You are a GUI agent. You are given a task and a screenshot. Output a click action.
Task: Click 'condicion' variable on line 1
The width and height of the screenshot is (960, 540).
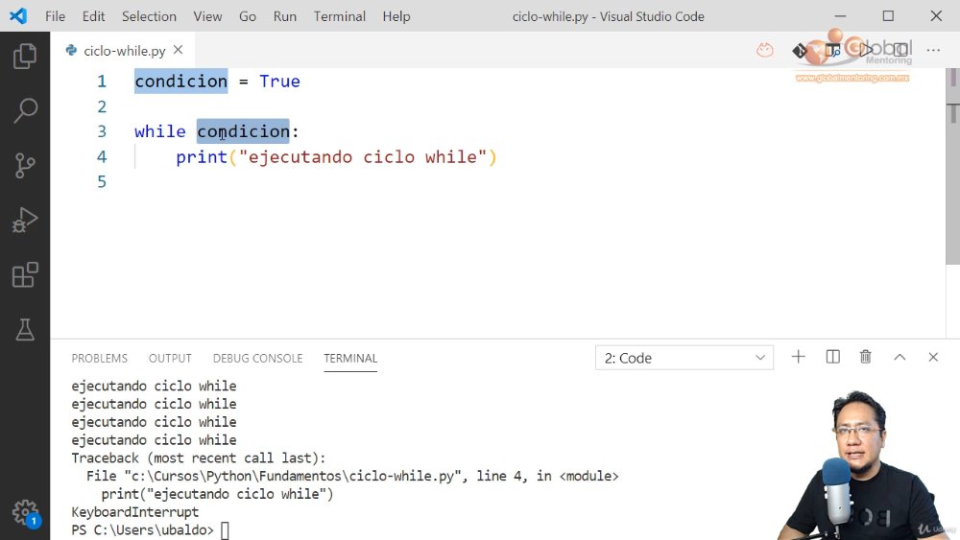click(x=180, y=82)
